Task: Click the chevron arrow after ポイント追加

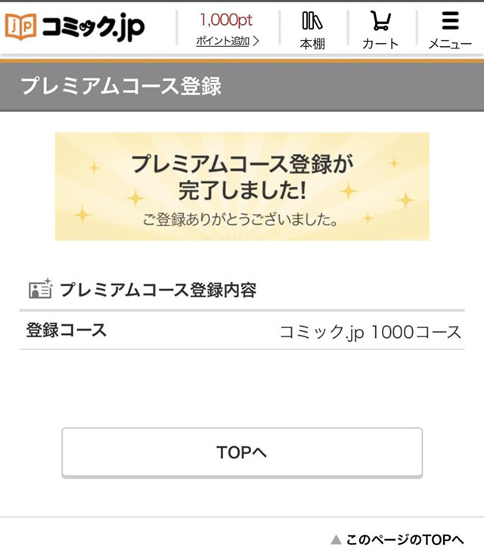Action: point(256,41)
